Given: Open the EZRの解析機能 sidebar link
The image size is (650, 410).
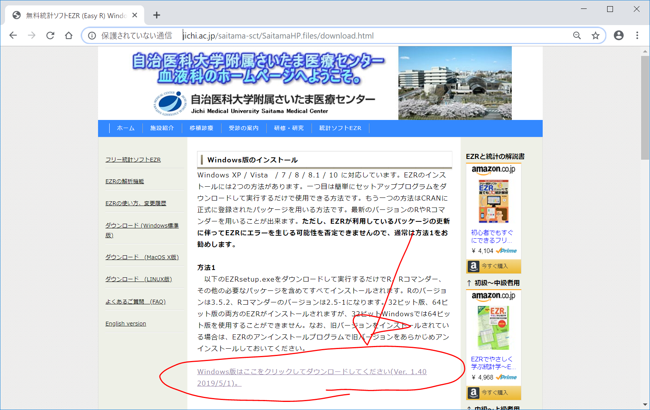Looking at the screenshot, I should pos(125,181).
